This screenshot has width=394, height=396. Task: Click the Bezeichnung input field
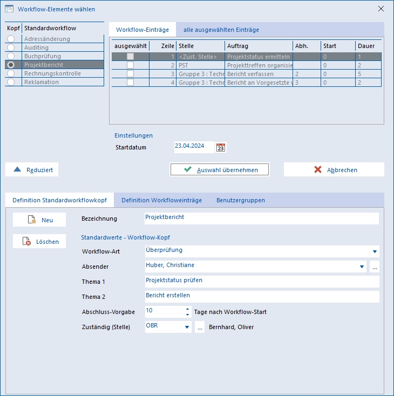[x=262, y=219]
